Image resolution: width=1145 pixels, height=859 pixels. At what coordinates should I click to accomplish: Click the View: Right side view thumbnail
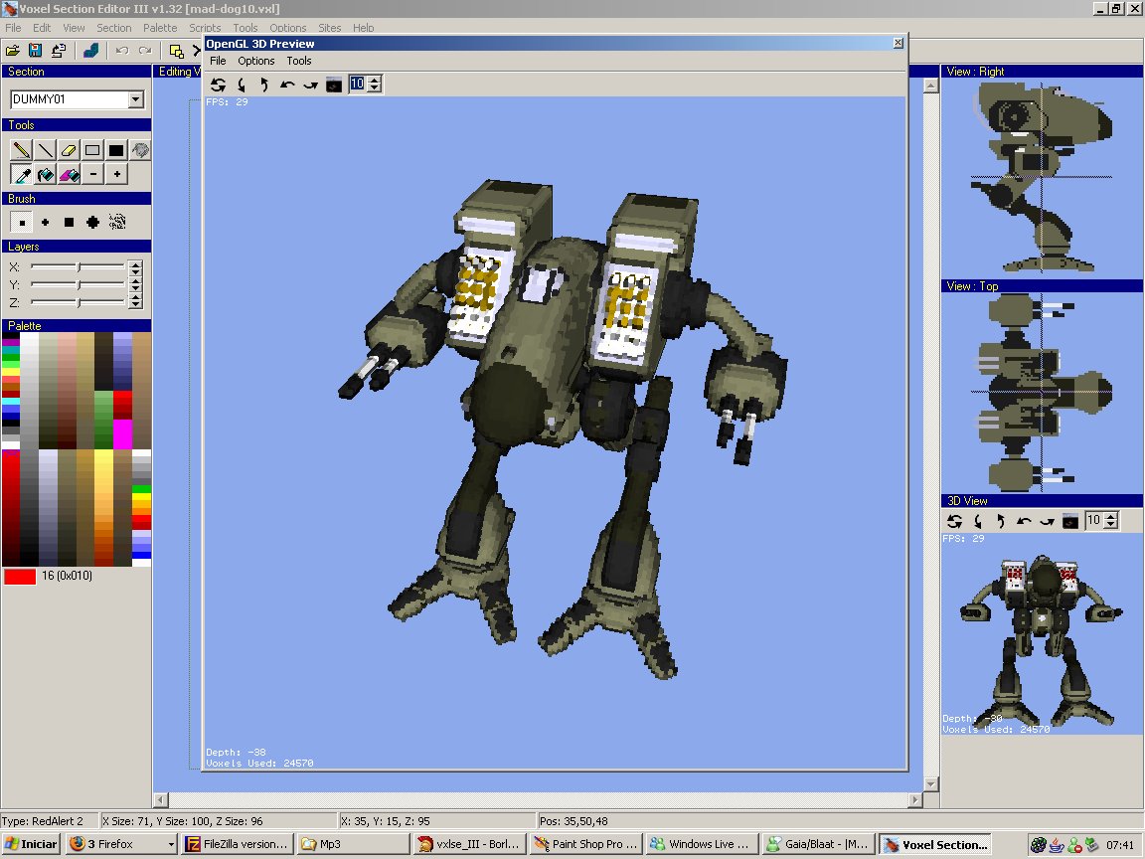point(1042,178)
